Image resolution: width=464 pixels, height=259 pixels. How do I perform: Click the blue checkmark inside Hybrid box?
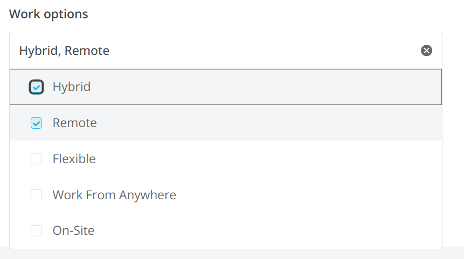click(x=37, y=87)
